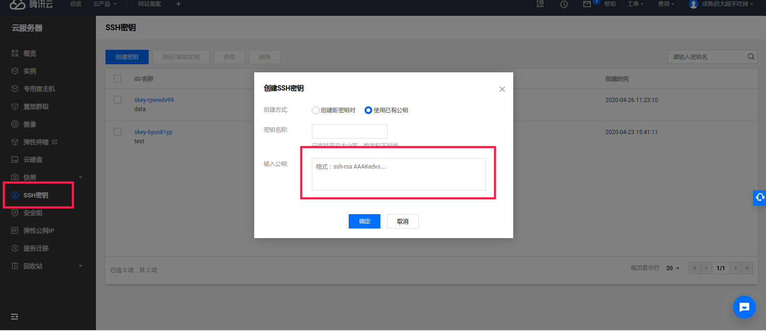Collapse the sidebar using bottom toggle icon
Viewport: 766px width, 332px height.
pyautogui.click(x=14, y=317)
